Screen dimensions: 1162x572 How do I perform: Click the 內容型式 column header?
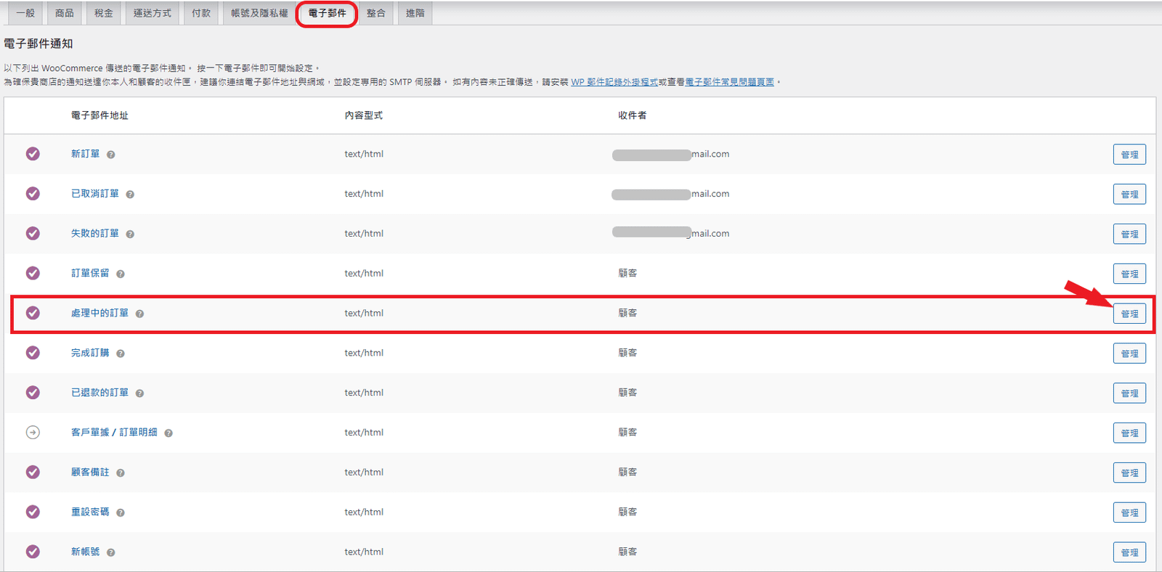[363, 115]
